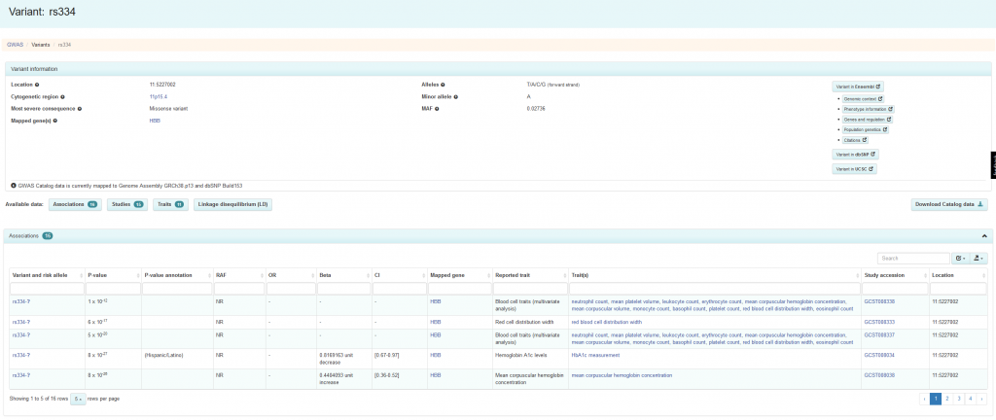Open Variant in dbSNP external link
This screenshot has width=996, height=420.
pos(856,154)
